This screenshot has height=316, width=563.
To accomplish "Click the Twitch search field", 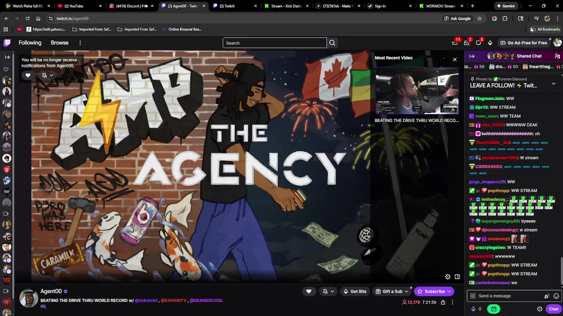I will coord(274,43).
